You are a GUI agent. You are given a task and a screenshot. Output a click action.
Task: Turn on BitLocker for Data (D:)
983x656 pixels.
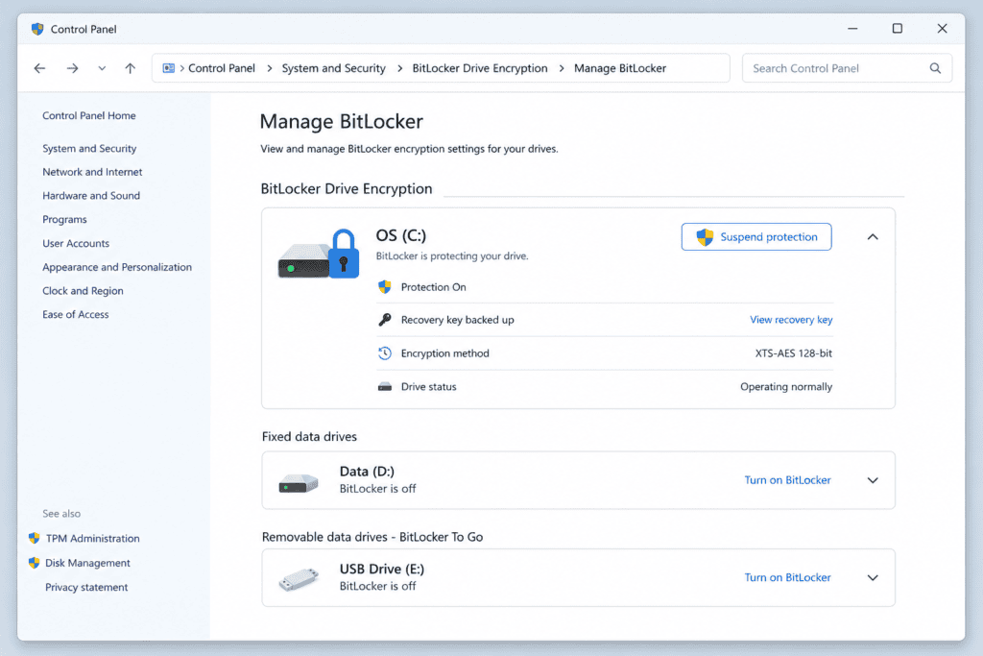pos(787,480)
